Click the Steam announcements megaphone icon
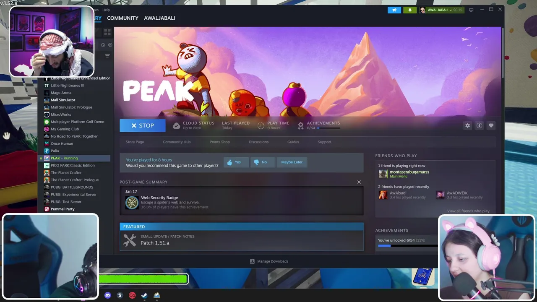The height and width of the screenshot is (302, 537). tap(394, 10)
